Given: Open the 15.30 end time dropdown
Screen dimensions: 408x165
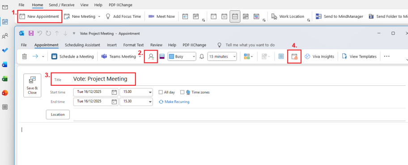Looking at the screenshot, I should click(150, 102).
